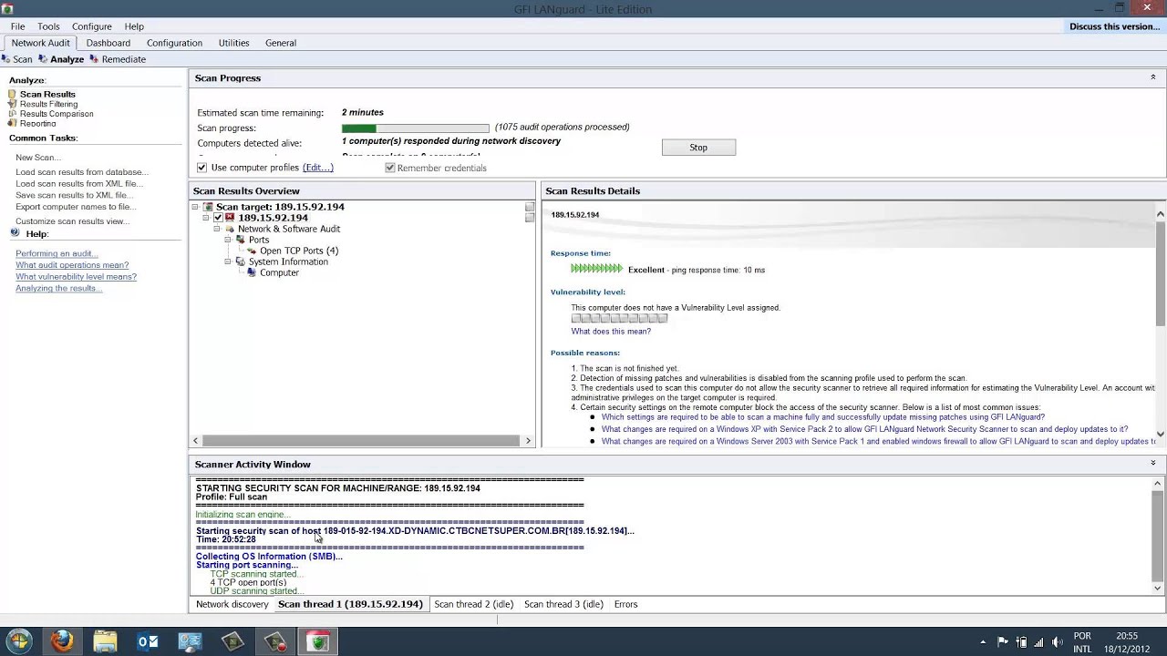Image resolution: width=1167 pixels, height=656 pixels.
Task: Click the Edit... computer profiles link
Action: (318, 168)
